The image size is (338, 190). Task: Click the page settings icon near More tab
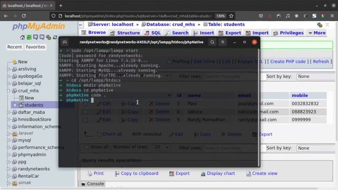(x=320, y=25)
